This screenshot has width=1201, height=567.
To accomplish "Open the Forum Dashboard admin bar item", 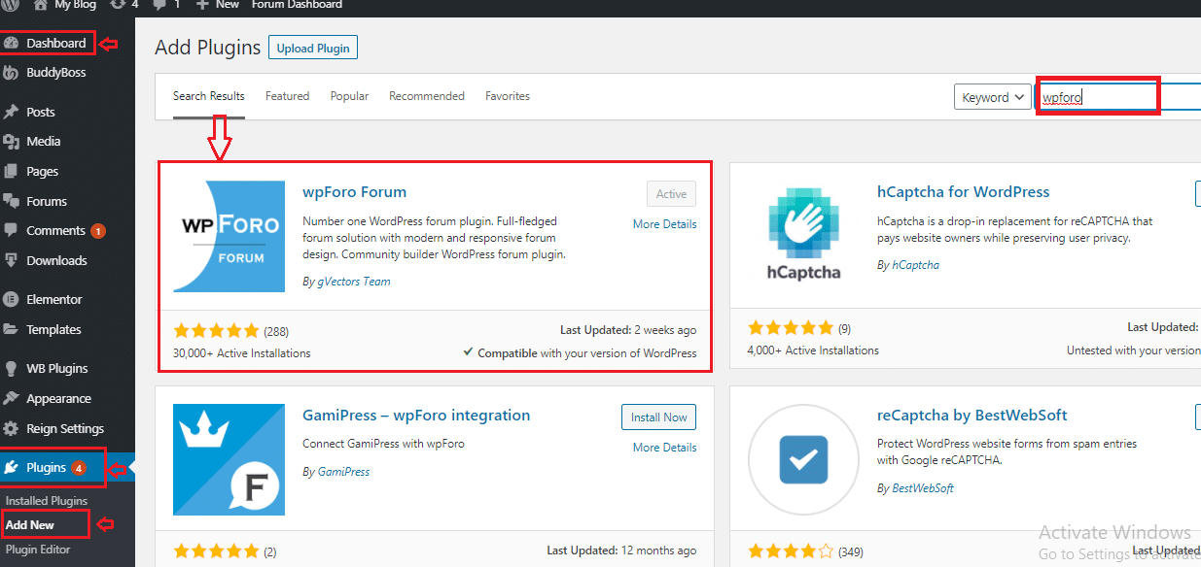I will point(297,5).
